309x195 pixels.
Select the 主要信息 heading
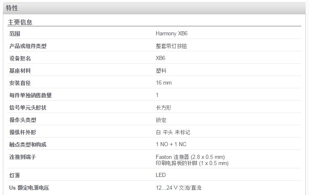coord(20,22)
